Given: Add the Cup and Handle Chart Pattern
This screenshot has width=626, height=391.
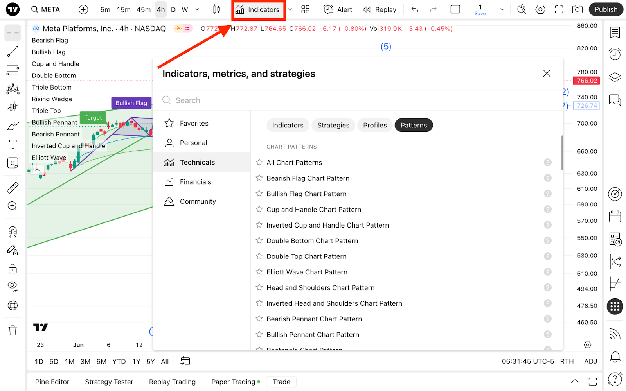Looking at the screenshot, I should (x=314, y=210).
